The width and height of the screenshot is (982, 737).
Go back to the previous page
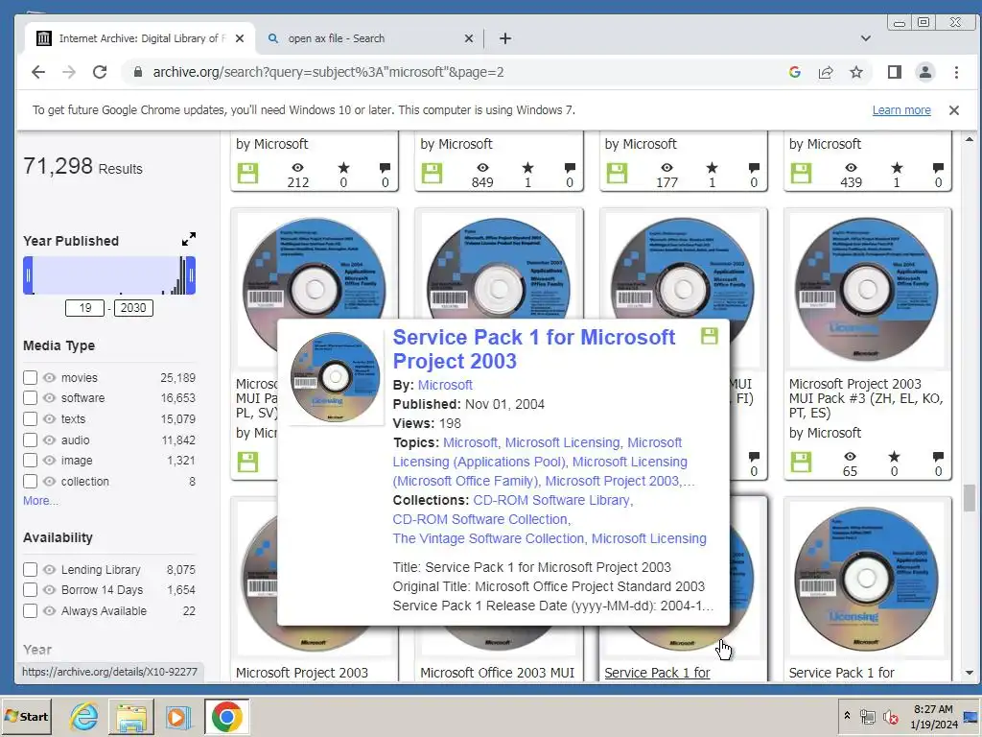[x=38, y=72]
